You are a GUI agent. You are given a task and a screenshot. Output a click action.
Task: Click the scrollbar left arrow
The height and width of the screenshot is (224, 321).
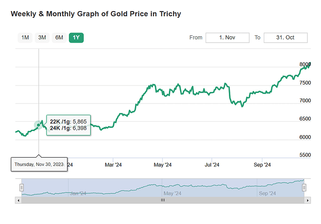pyautogui.click(x=18, y=200)
